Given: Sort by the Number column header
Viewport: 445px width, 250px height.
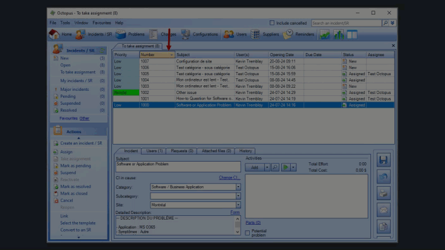Looking at the screenshot, I should pos(157,55).
